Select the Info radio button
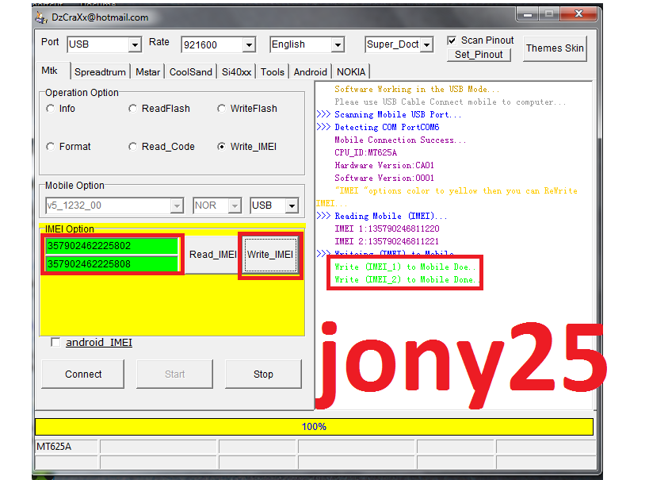Viewport: 649px width, 480px height. coord(51,109)
